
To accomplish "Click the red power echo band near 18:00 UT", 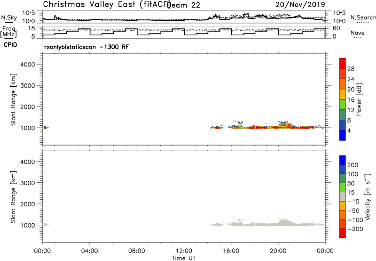I will point(254,127).
